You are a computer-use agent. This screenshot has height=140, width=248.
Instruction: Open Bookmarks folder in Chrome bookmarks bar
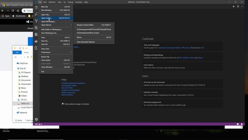coord(19,16)
